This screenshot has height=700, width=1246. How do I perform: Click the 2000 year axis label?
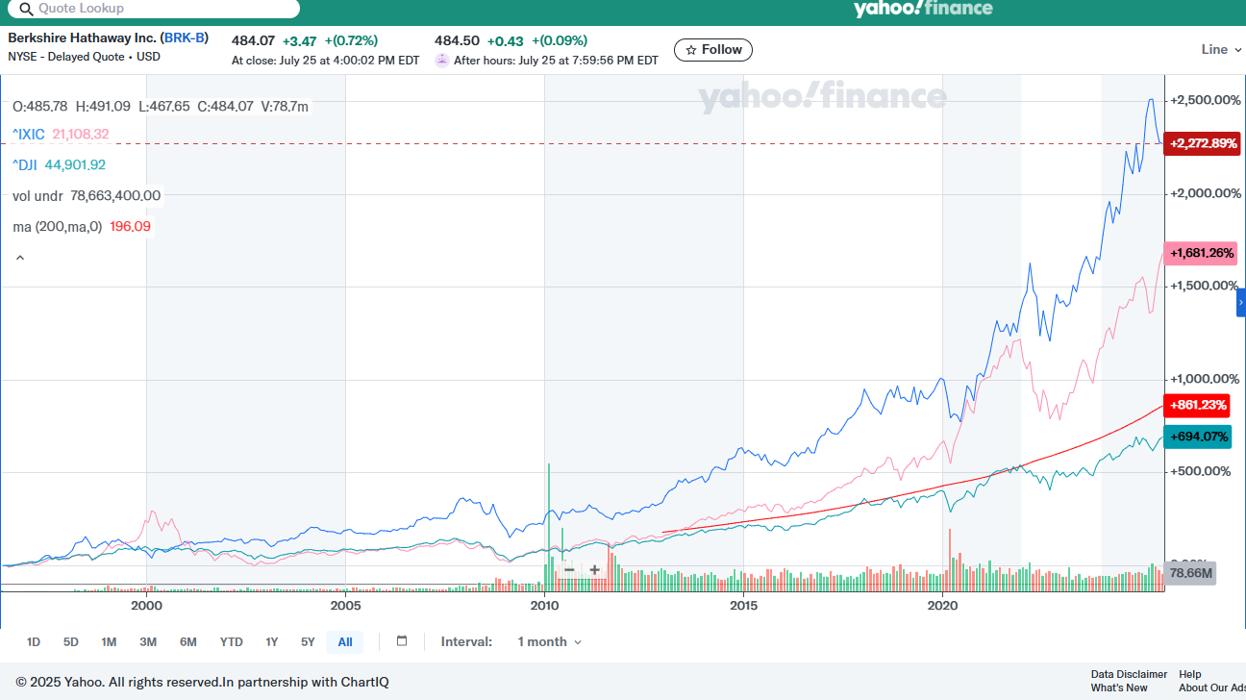point(146,606)
